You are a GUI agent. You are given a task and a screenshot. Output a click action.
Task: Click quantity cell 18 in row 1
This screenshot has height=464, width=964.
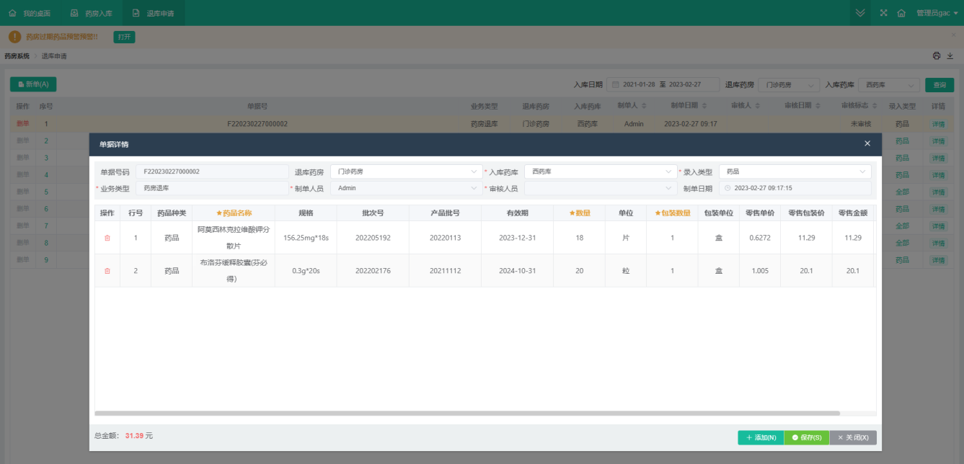coord(580,238)
